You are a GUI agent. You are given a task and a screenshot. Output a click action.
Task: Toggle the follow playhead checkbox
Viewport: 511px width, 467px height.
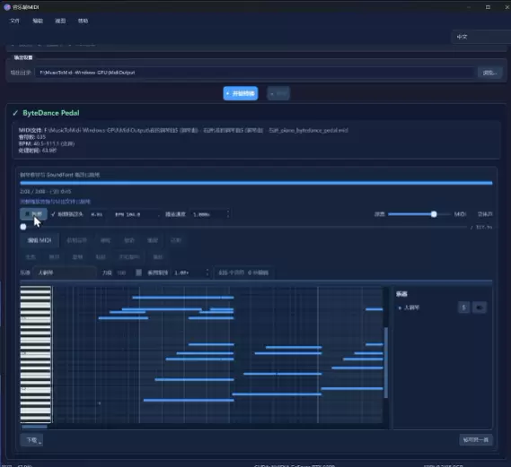pos(67,214)
